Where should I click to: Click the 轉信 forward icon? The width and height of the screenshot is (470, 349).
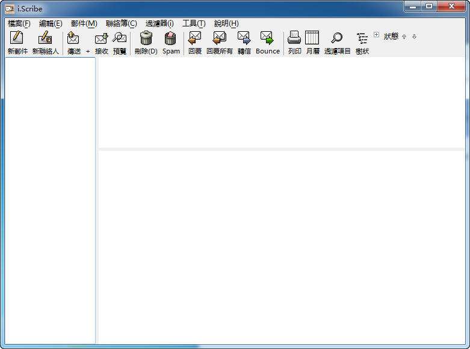244,38
